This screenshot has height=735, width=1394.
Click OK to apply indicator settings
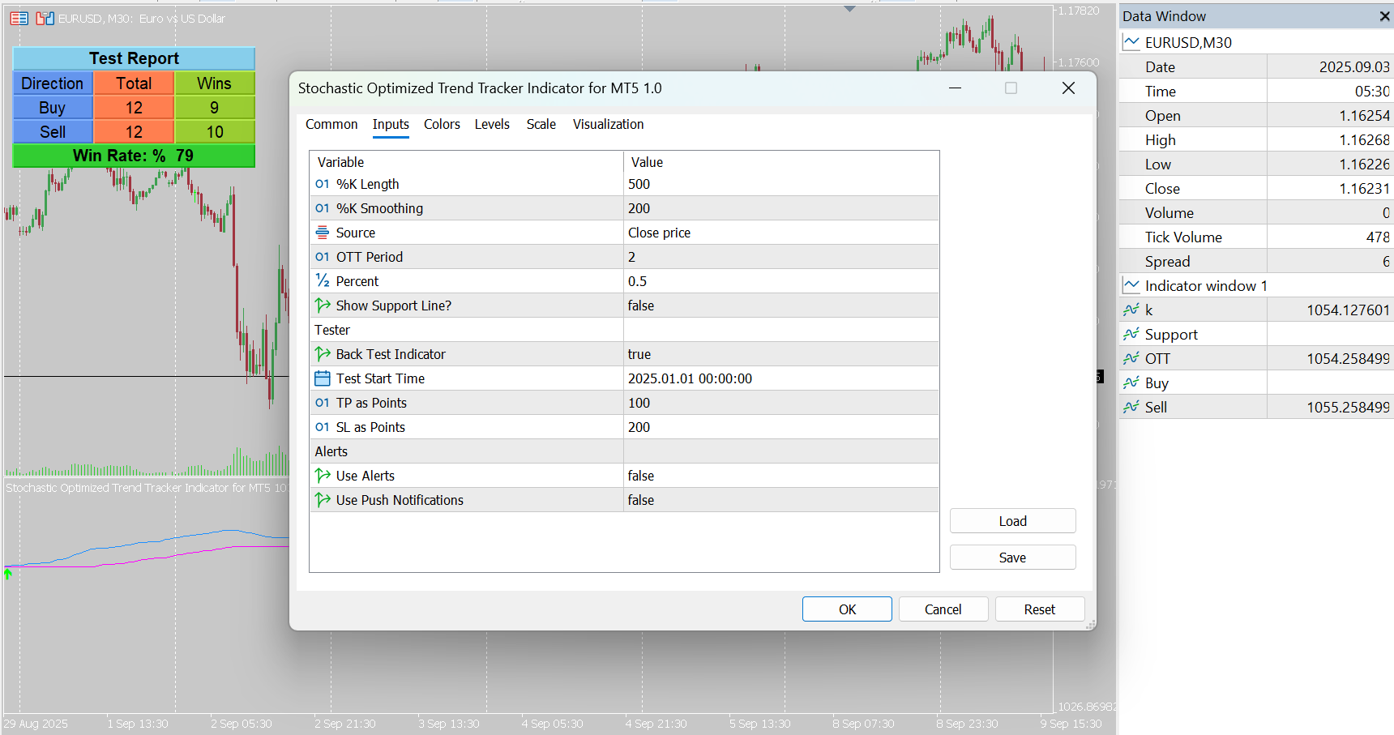point(847,609)
